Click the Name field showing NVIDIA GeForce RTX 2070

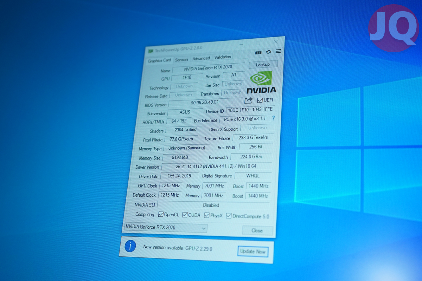tap(208, 68)
